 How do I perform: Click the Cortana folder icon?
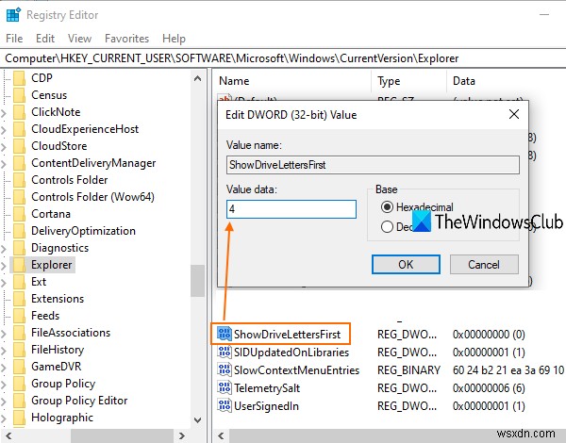click(19, 214)
